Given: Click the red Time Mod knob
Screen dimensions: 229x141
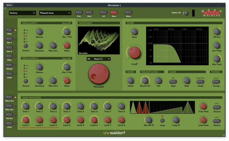Looking at the screenshot, I should pos(203,106).
